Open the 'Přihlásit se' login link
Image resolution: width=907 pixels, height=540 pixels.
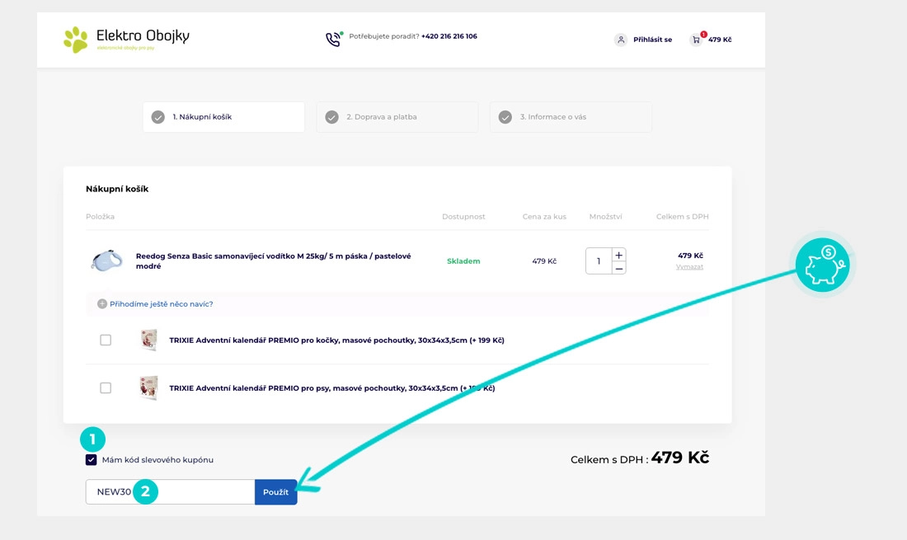651,40
